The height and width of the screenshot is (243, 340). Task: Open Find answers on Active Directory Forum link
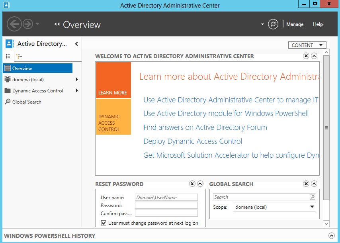205,127
